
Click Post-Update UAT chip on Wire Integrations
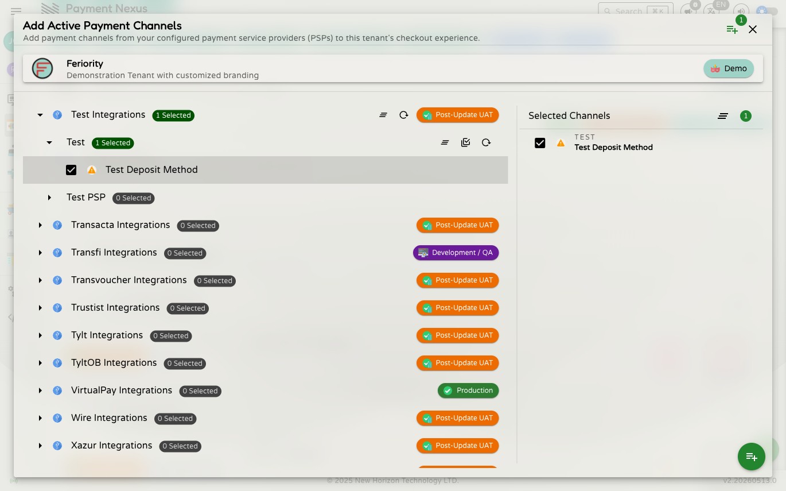coord(458,418)
